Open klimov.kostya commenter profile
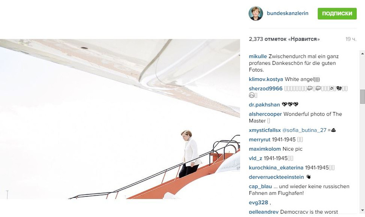This screenshot has height=217, width=365. [266, 79]
